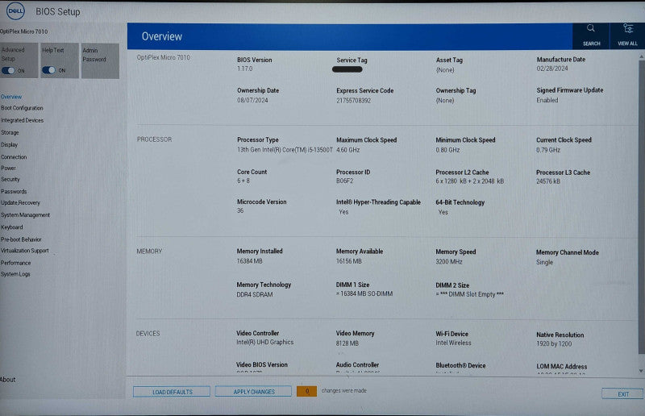
Task: Click Maximum Clock Speed 4.60 GHz
Action: (348, 150)
